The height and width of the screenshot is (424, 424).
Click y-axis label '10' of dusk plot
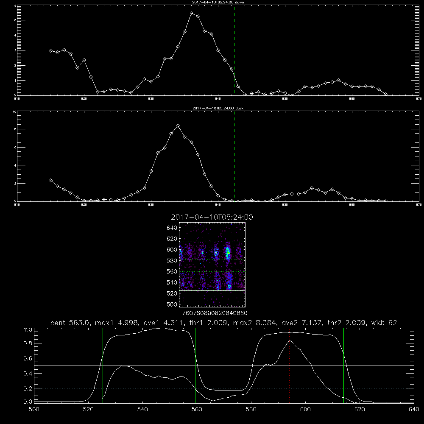(x=15, y=112)
